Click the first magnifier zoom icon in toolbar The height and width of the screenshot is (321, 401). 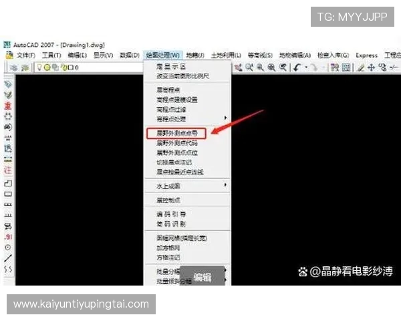point(249,68)
